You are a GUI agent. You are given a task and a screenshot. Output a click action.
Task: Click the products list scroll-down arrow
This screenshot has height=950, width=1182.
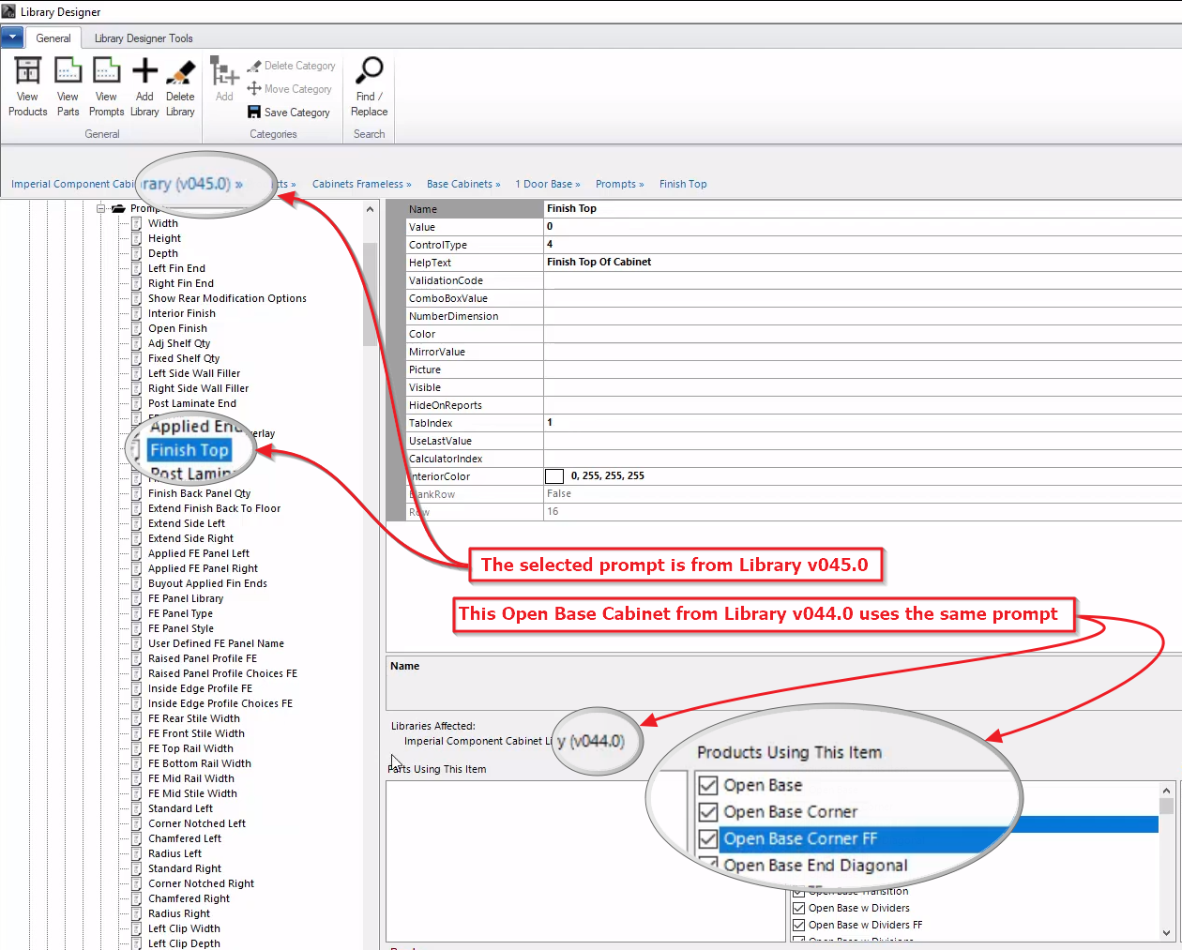tap(1167, 933)
